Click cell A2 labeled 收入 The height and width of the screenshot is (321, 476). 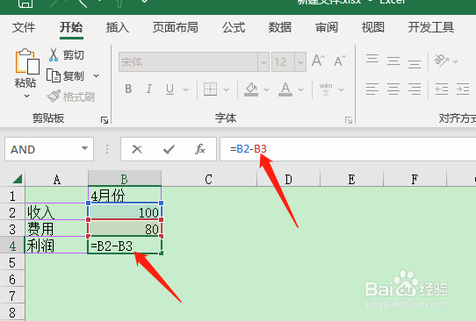(x=56, y=212)
